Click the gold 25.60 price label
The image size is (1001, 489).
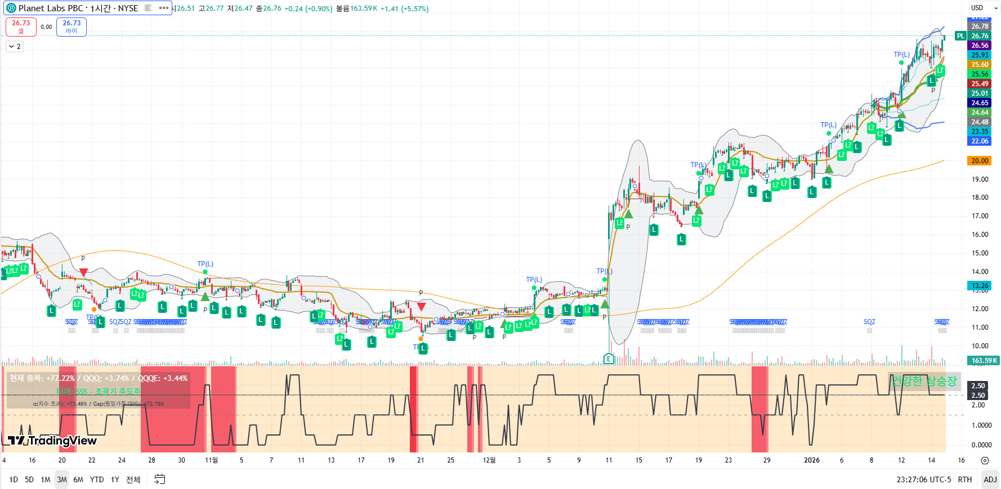click(x=980, y=65)
